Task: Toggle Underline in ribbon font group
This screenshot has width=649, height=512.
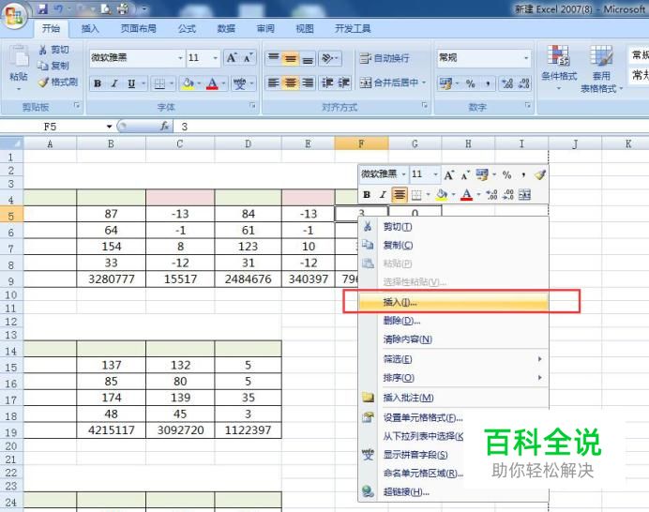Action: [131, 83]
